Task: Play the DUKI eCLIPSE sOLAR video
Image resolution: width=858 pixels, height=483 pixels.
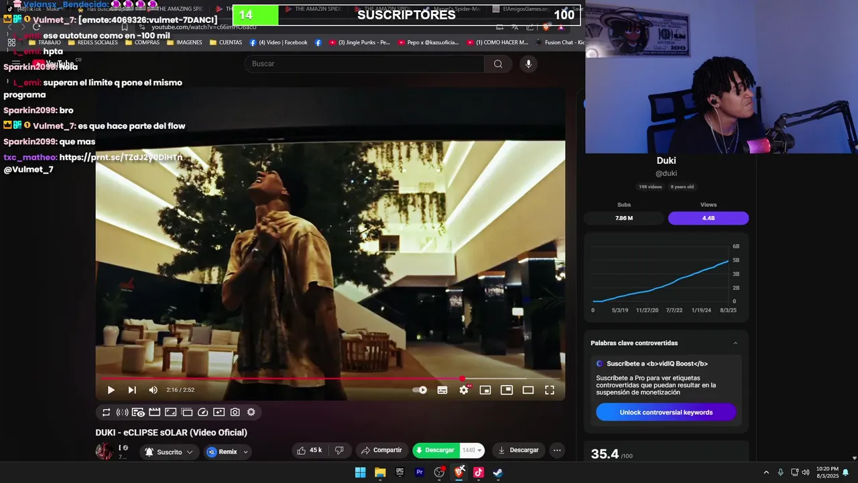Action: (111, 390)
